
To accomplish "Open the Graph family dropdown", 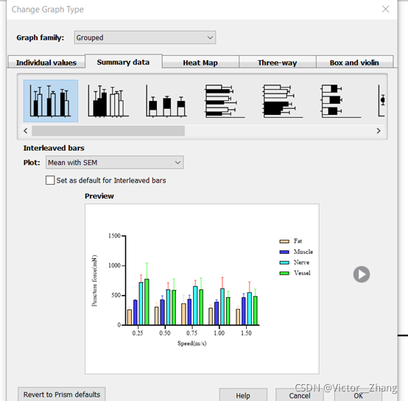I will pyautogui.click(x=145, y=38).
